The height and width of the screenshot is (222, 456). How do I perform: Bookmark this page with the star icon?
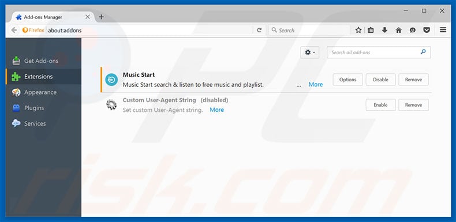pyautogui.click(x=358, y=30)
